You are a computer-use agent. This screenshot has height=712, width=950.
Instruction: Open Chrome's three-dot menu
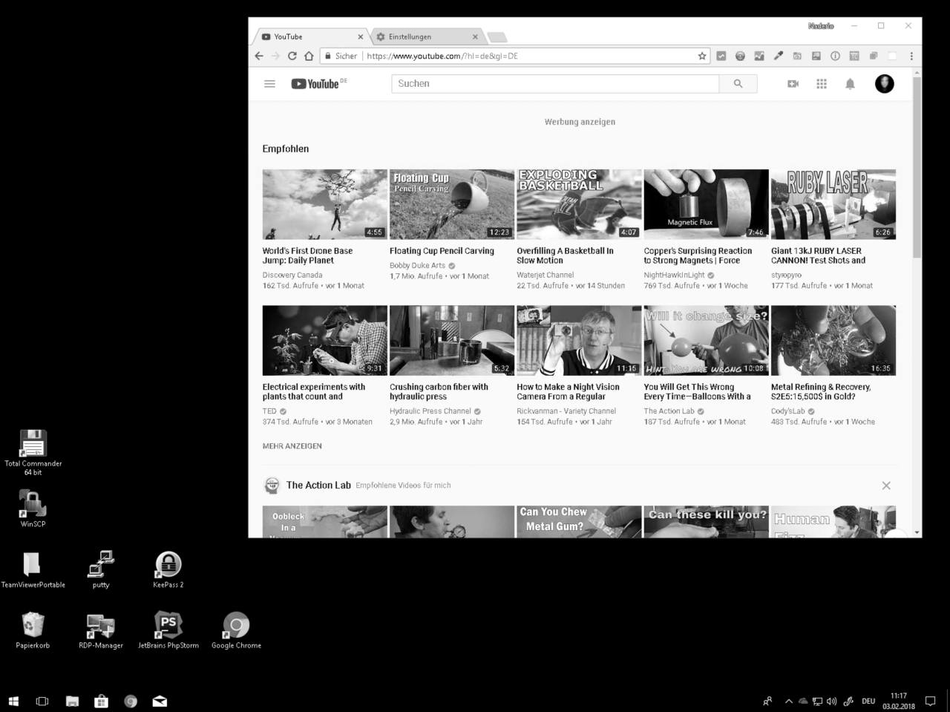click(x=911, y=56)
